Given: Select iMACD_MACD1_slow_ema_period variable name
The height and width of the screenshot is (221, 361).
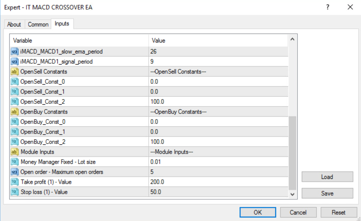Looking at the screenshot, I should [x=61, y=52].
